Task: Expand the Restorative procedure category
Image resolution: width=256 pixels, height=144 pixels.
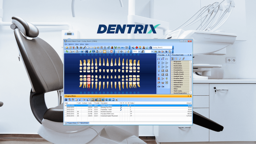Action: (172, 66)
